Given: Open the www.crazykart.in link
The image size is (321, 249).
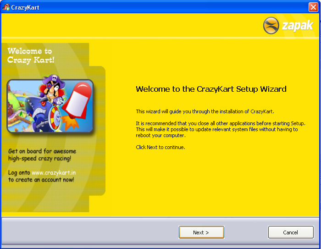Looking at the screenshot, I should [x=54, y=172].
